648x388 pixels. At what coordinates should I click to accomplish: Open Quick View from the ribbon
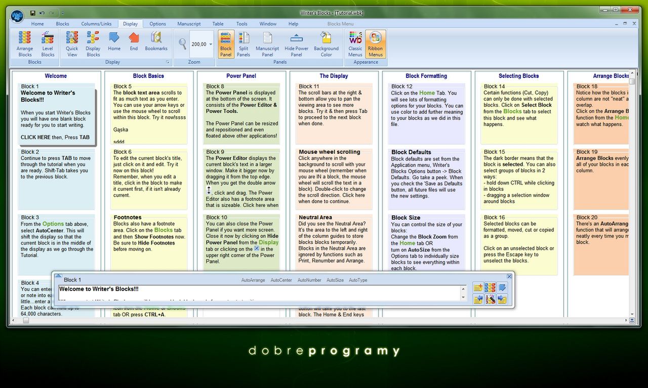coord(72,44)
